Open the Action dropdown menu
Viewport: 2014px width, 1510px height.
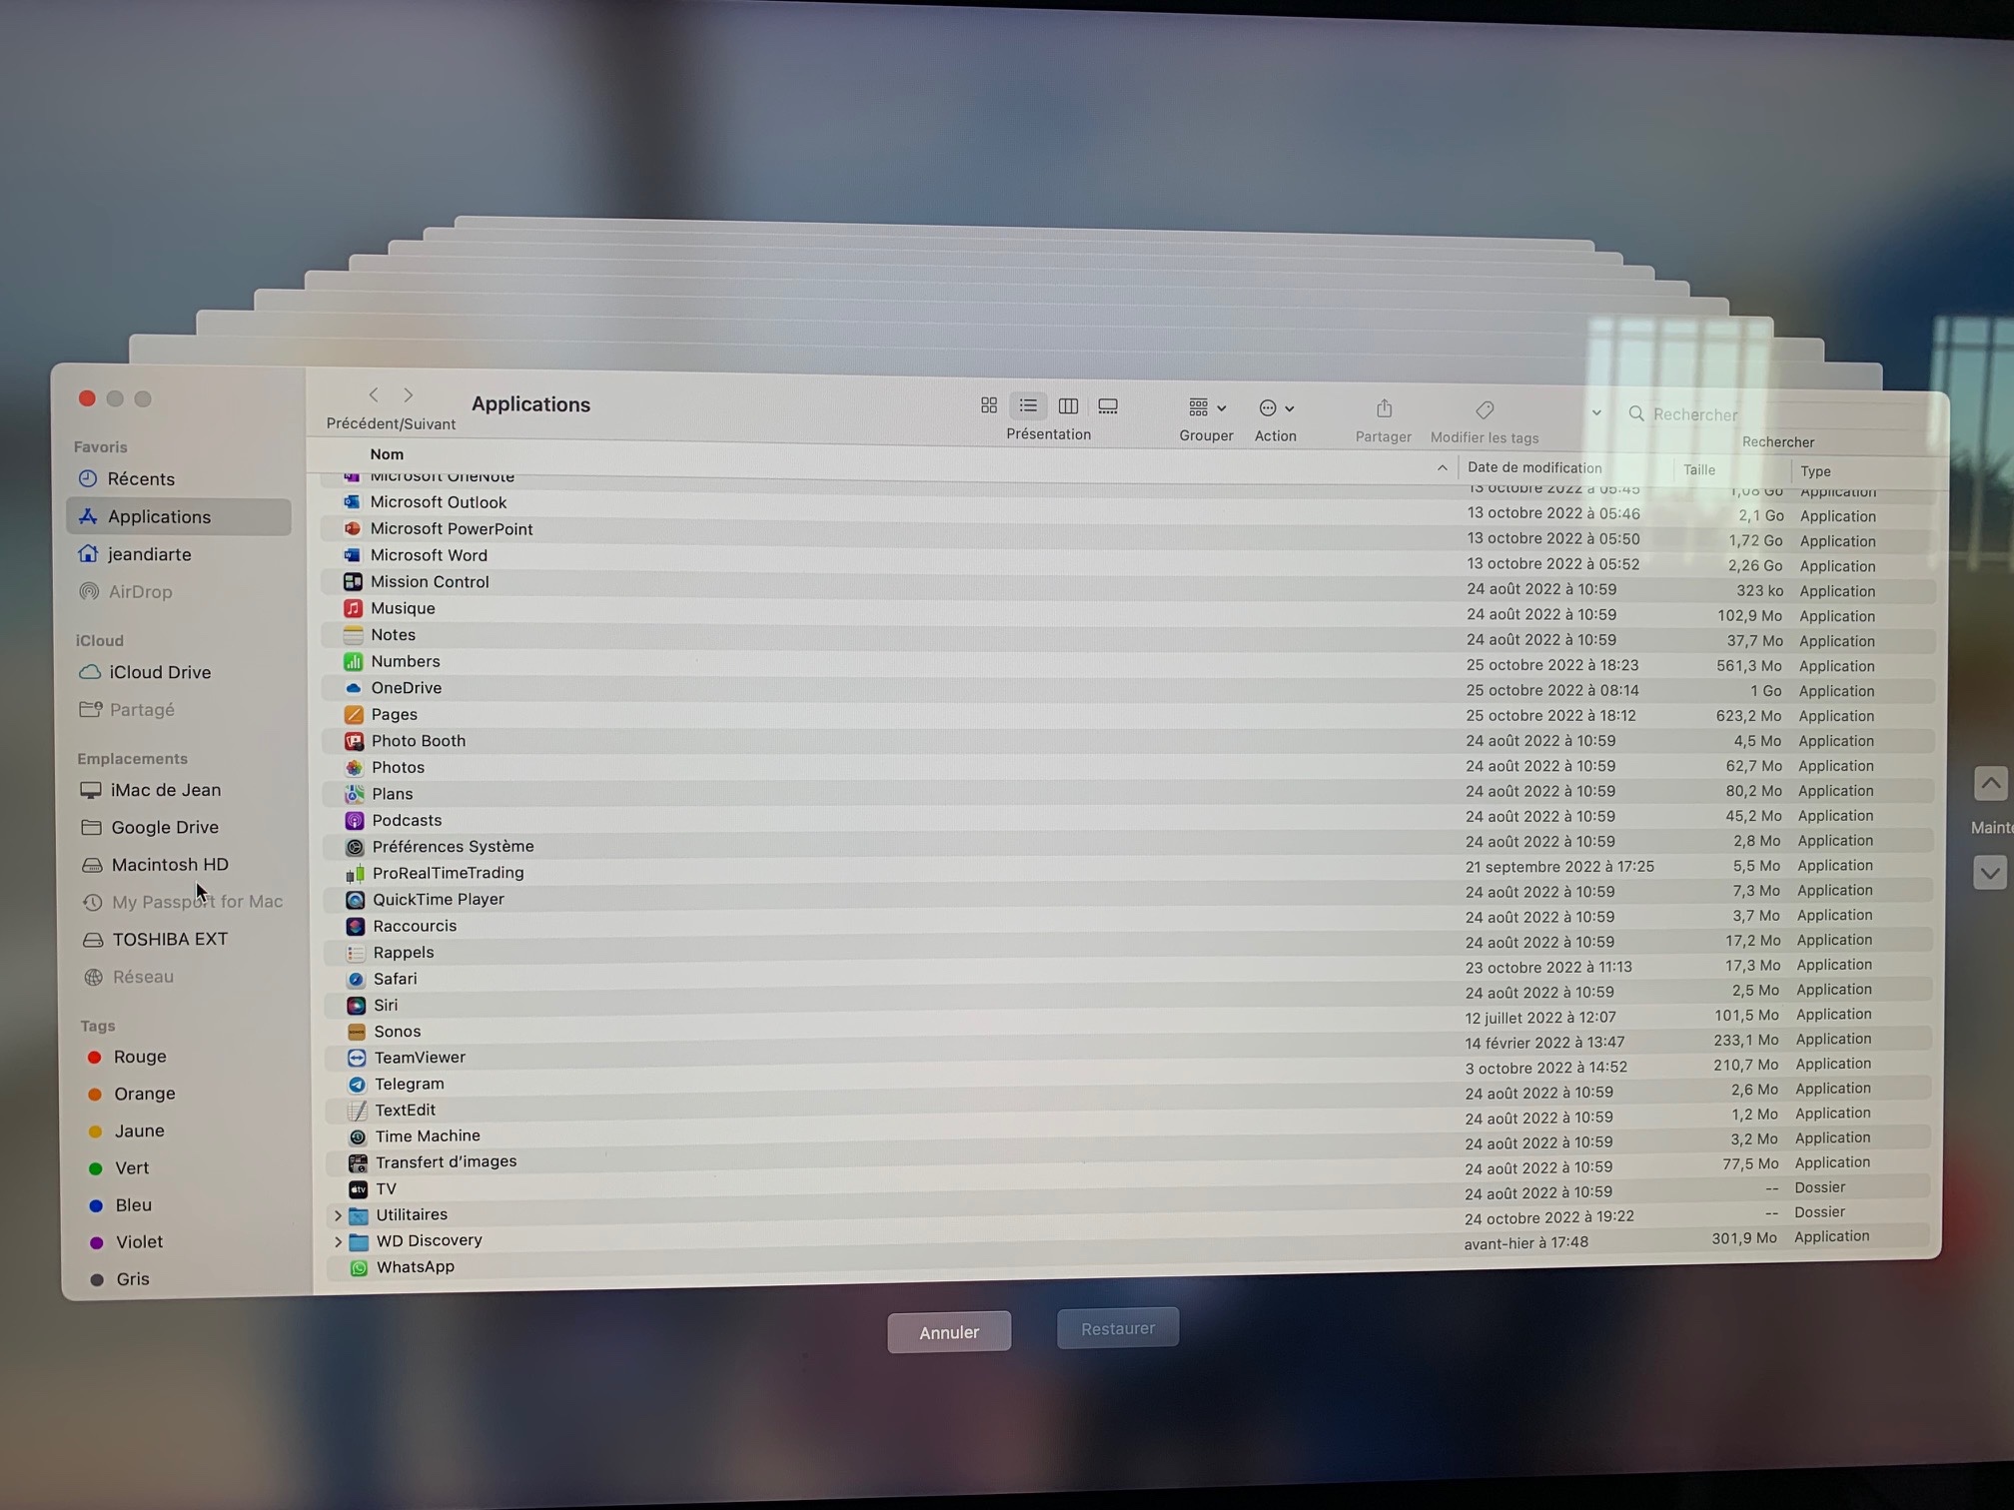click(1276, 408)
